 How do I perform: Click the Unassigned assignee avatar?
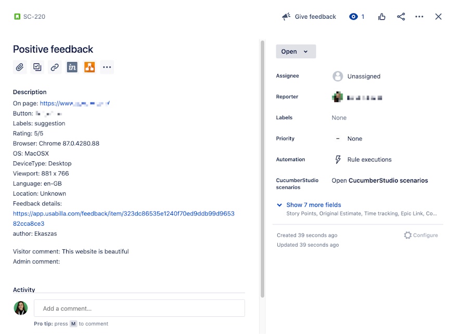(x=339, y=76)
